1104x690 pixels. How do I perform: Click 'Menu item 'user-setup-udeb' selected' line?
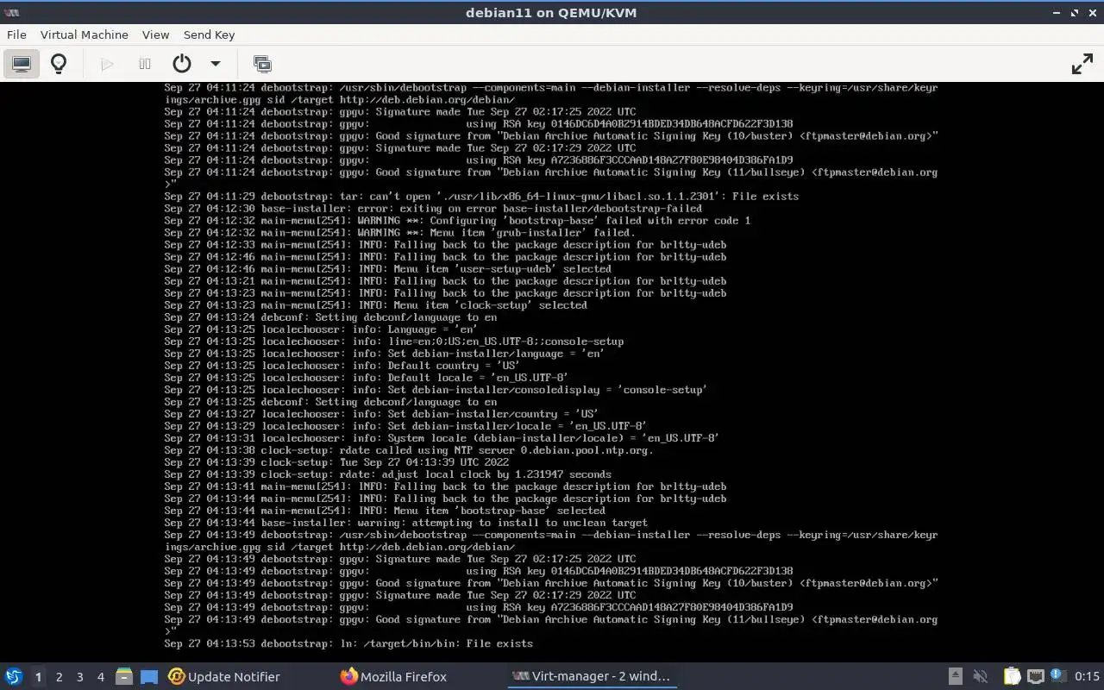coord(387,269)
